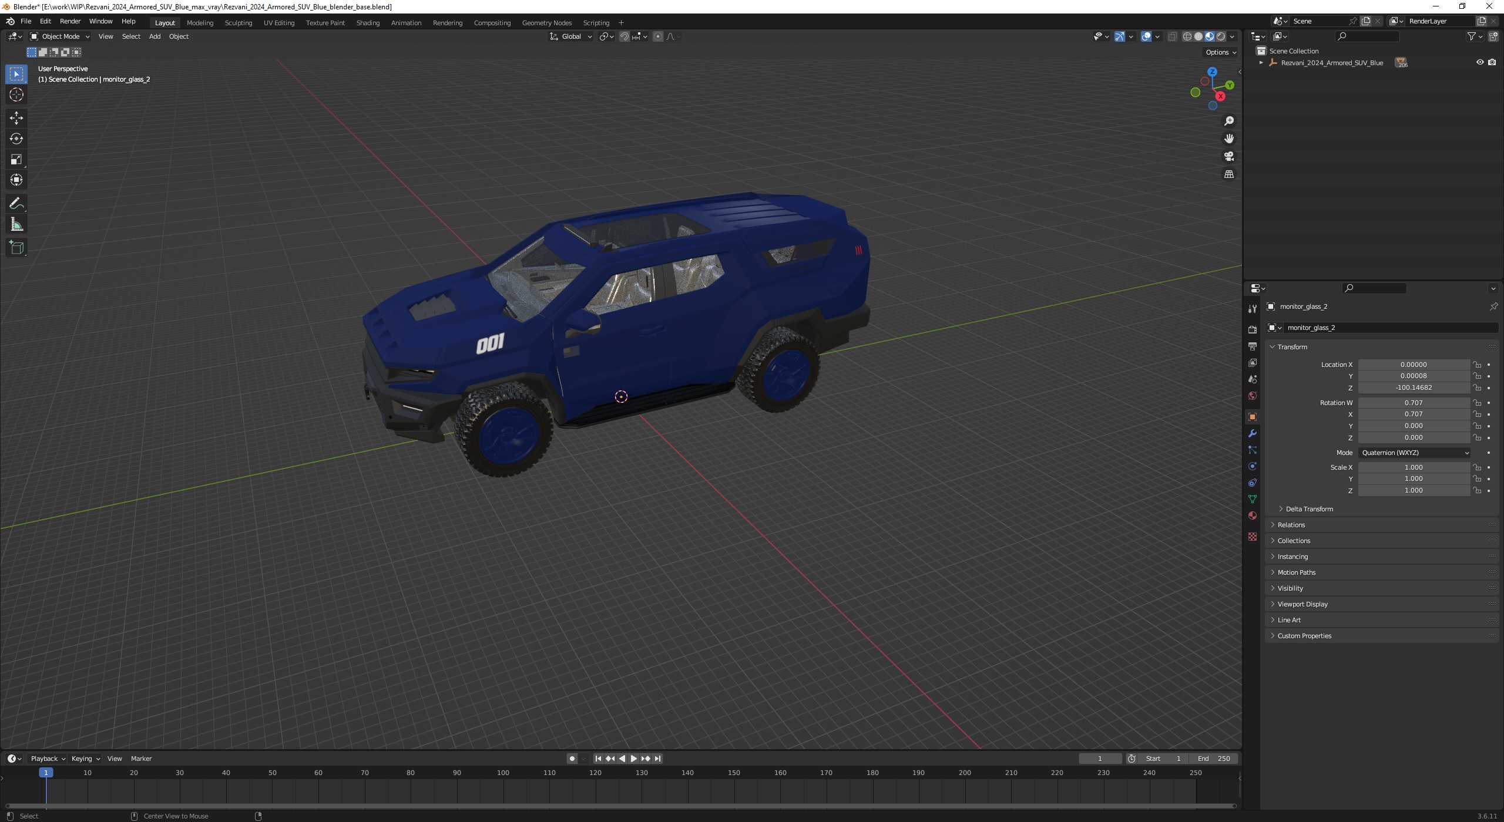This screenshot has height=822, width=1504.
Task: Open the Output properties tab
Action: point(1252,346)
